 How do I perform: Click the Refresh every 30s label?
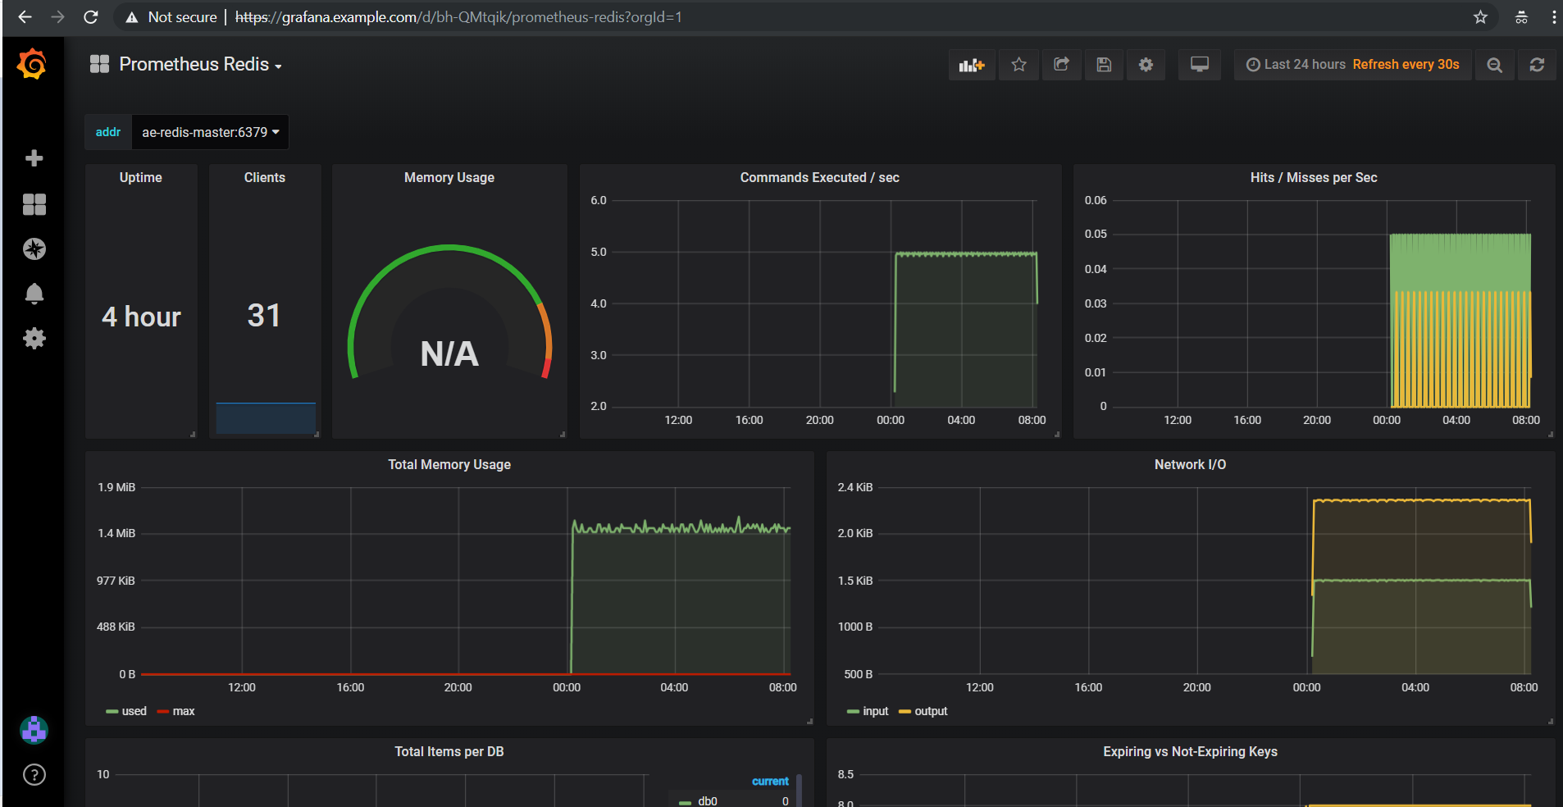pyautogui.click(x=1406, y=65)
